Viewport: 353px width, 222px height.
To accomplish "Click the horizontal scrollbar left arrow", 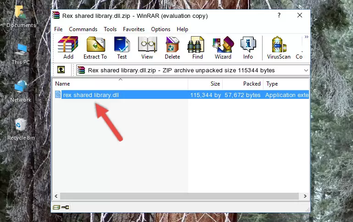I will 56,196.
